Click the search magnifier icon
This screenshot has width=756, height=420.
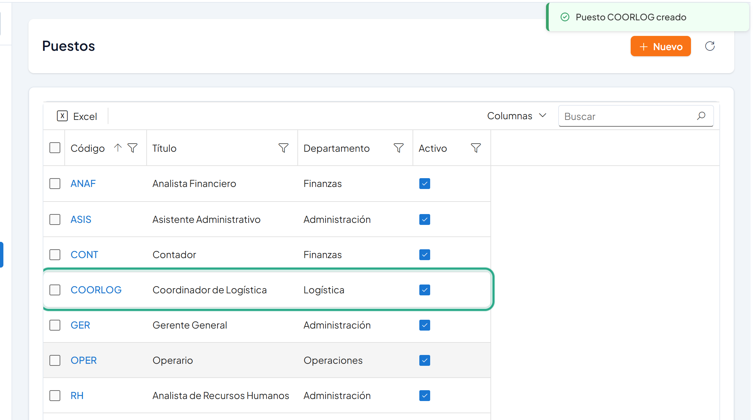pos(701,116)
